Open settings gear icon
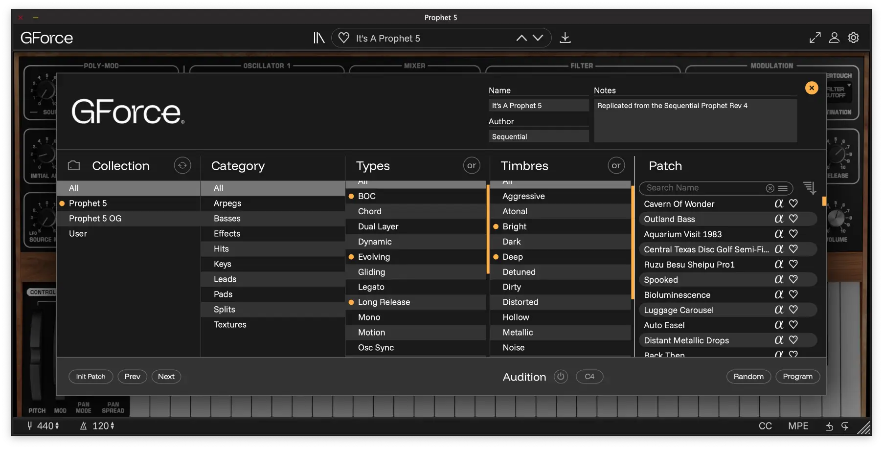The width and height of the screenshot is (883, 449). click(854, 38)
